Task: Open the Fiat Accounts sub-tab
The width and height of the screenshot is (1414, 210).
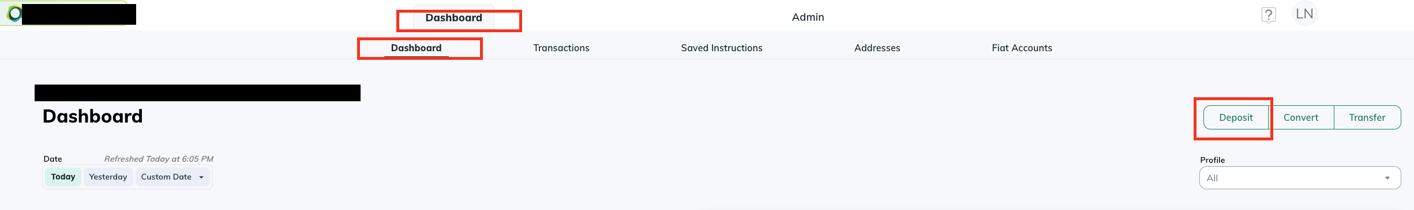Action: coord(1022,48)
